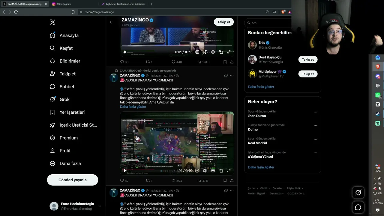Screen dimensions: 384x216
Task: Open settings gear on the 6:40 video
Action: pos(213,171)
